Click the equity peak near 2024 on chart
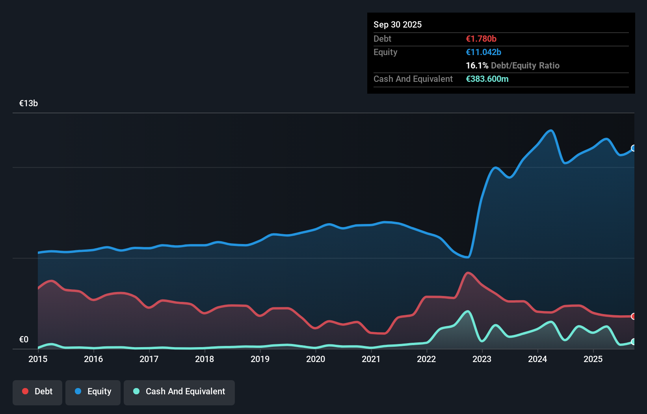Viewport: 647px width, 414px height. 550,131
